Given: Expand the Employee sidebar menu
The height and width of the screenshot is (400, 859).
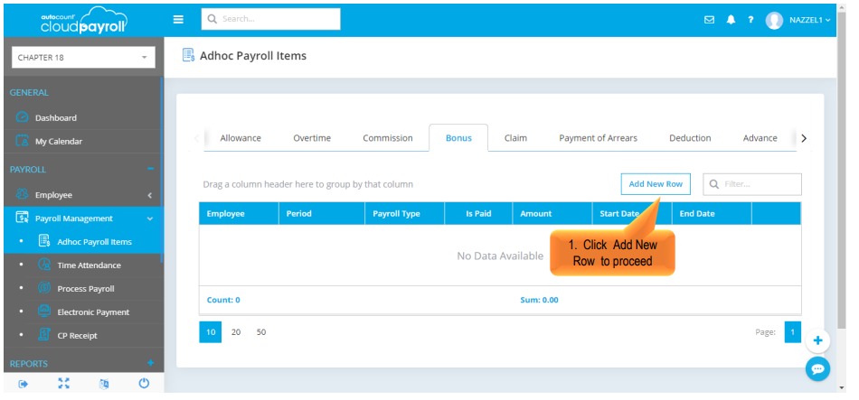Looking at the screenshot, I should 81,195.
